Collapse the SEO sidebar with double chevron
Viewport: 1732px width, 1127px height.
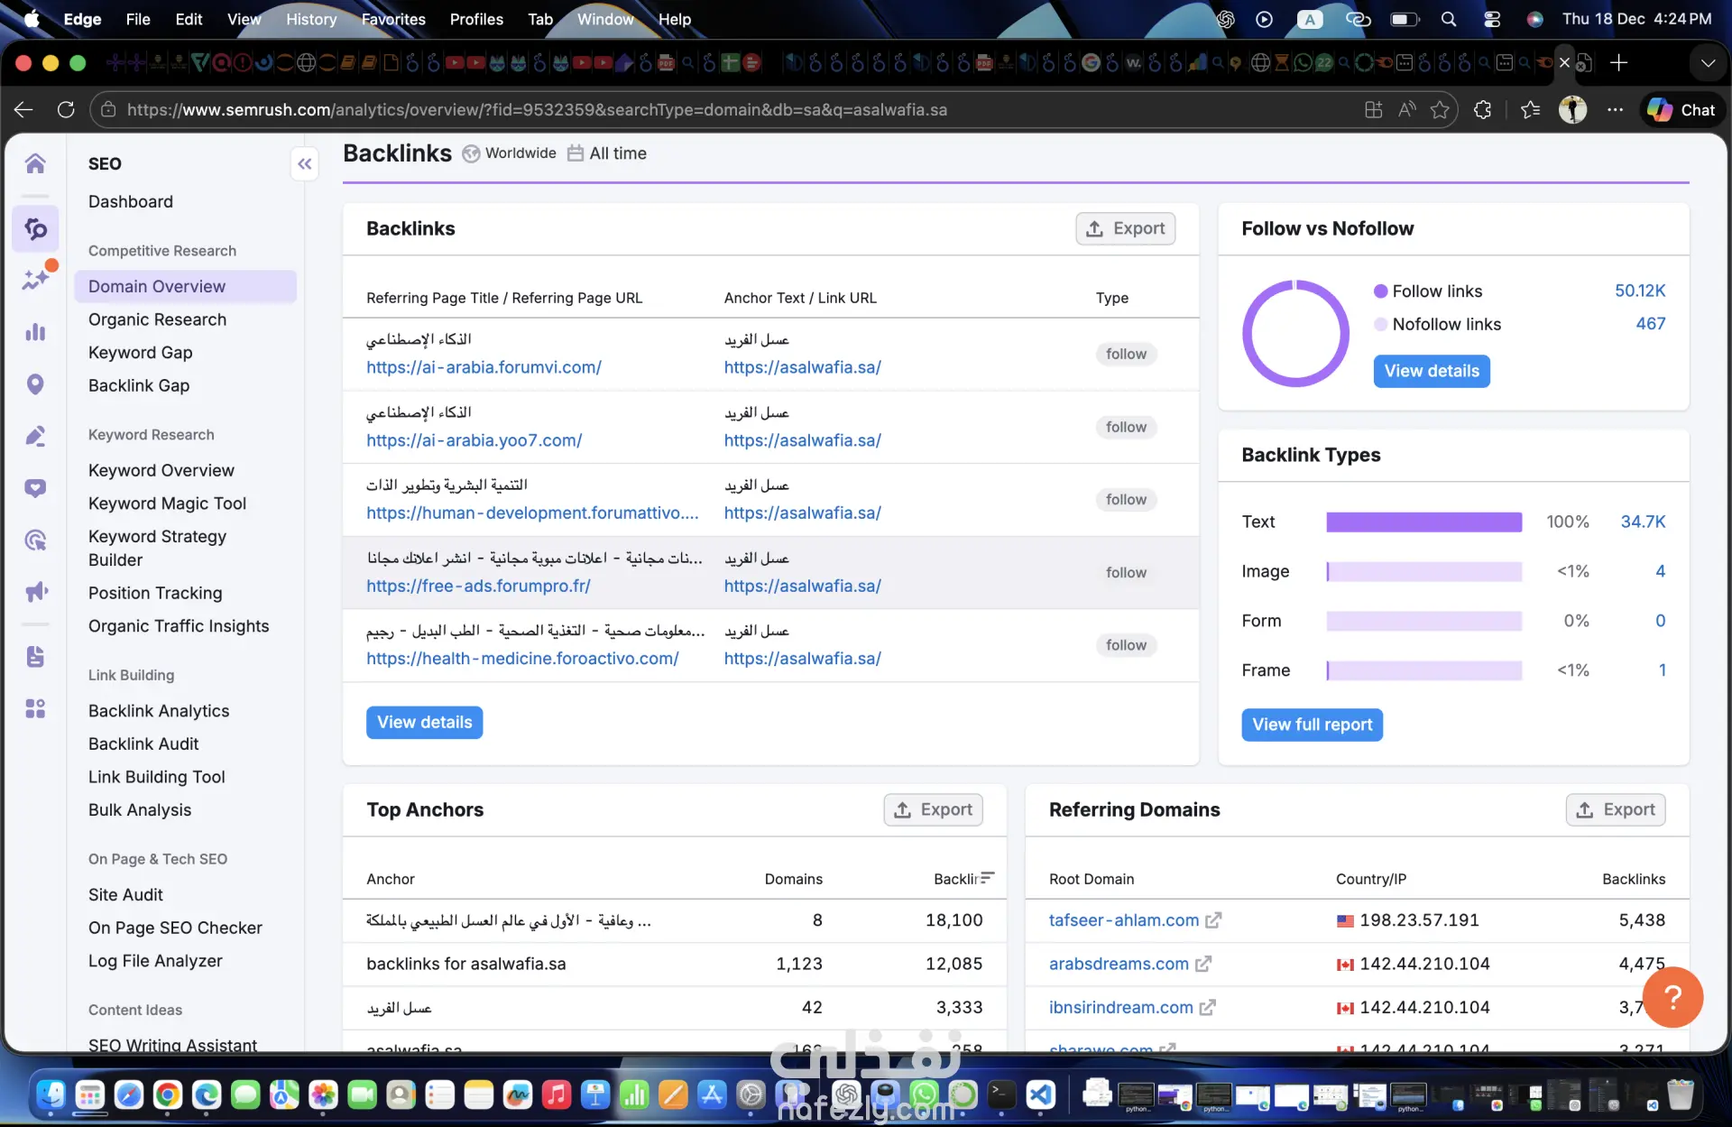tap(305, 163)
